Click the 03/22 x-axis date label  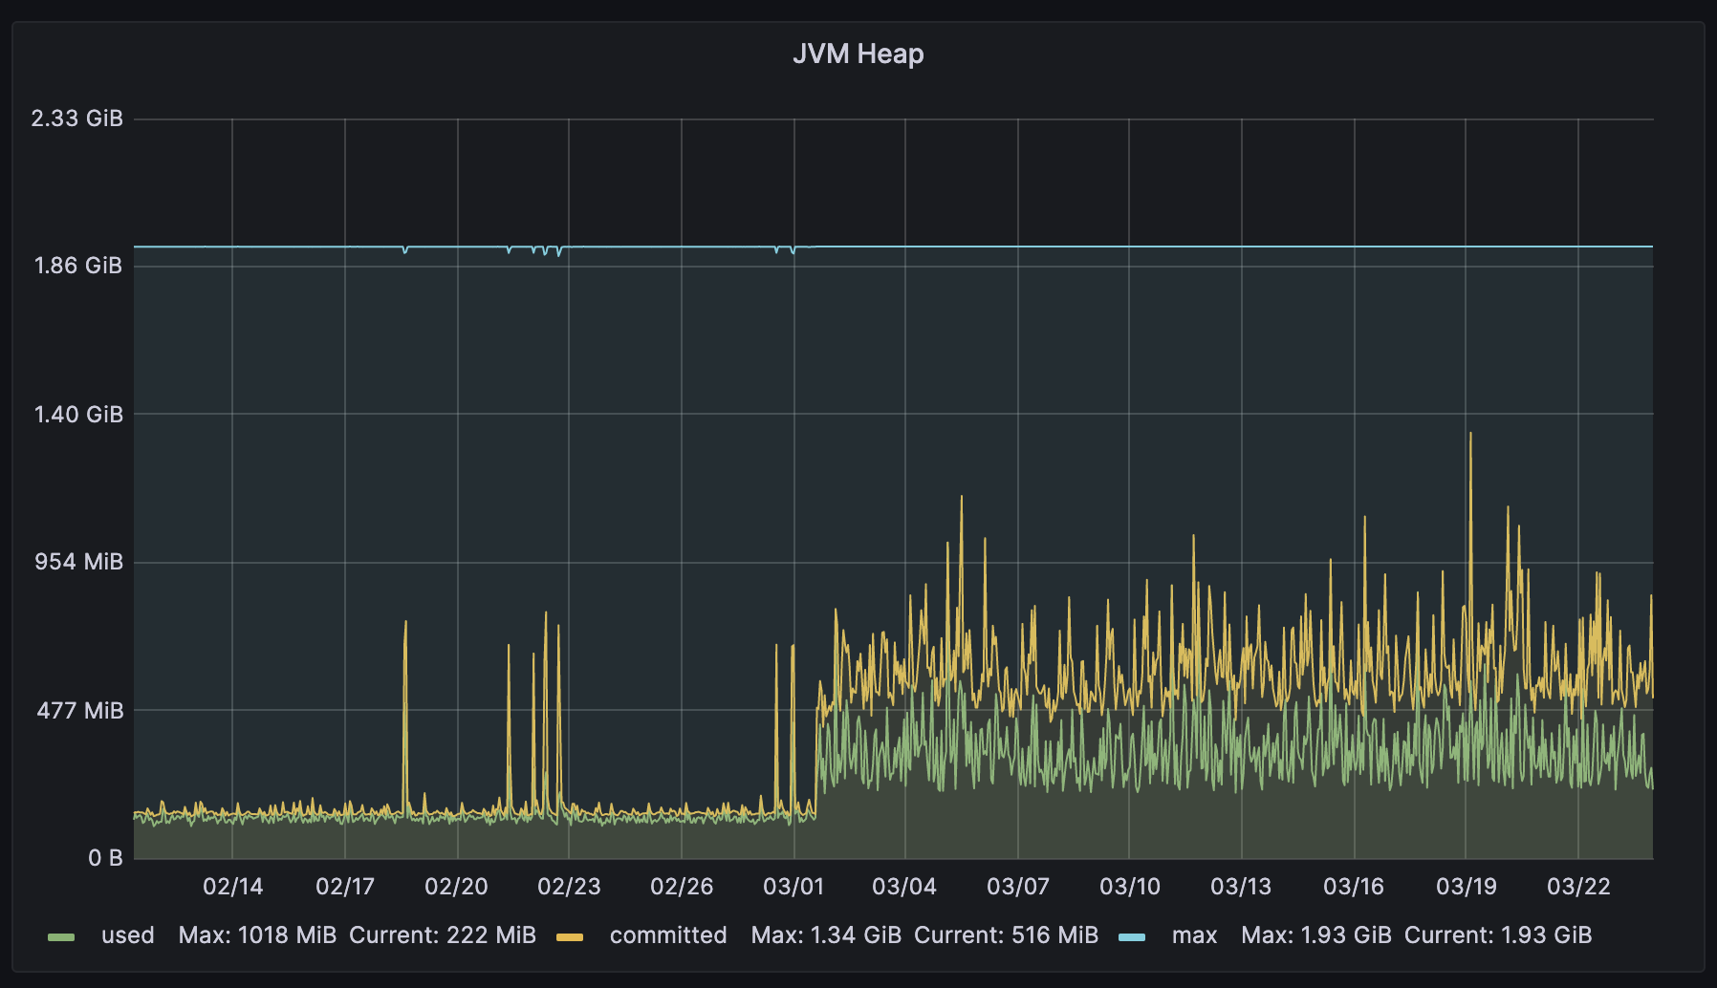coord(1578,887)
